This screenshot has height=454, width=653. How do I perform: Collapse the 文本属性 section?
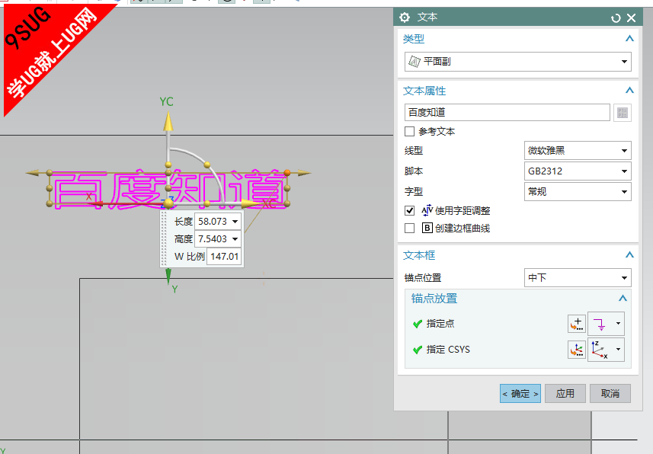coord(629,91)
